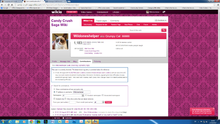Image resolution: width=220 pixels, height=124 pixels.
Task: Click the Search contributions button
Action: [108, 102]
